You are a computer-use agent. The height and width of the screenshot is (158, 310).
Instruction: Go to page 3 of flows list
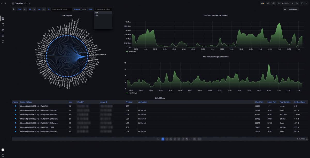(171, 139)
